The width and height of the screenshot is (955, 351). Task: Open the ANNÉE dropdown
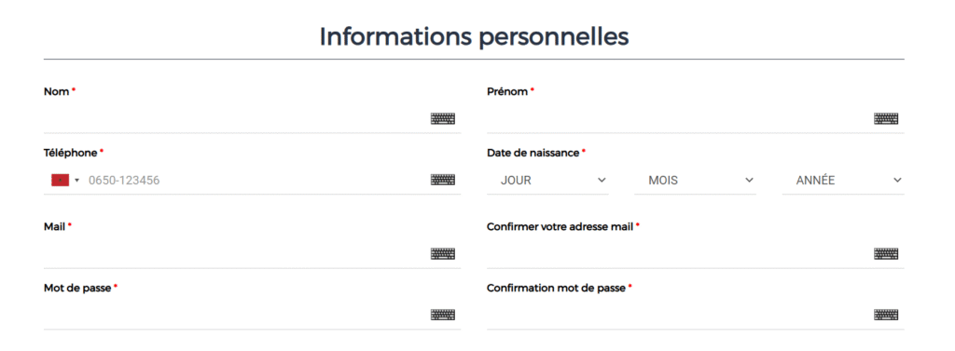[x=843, y=181]
